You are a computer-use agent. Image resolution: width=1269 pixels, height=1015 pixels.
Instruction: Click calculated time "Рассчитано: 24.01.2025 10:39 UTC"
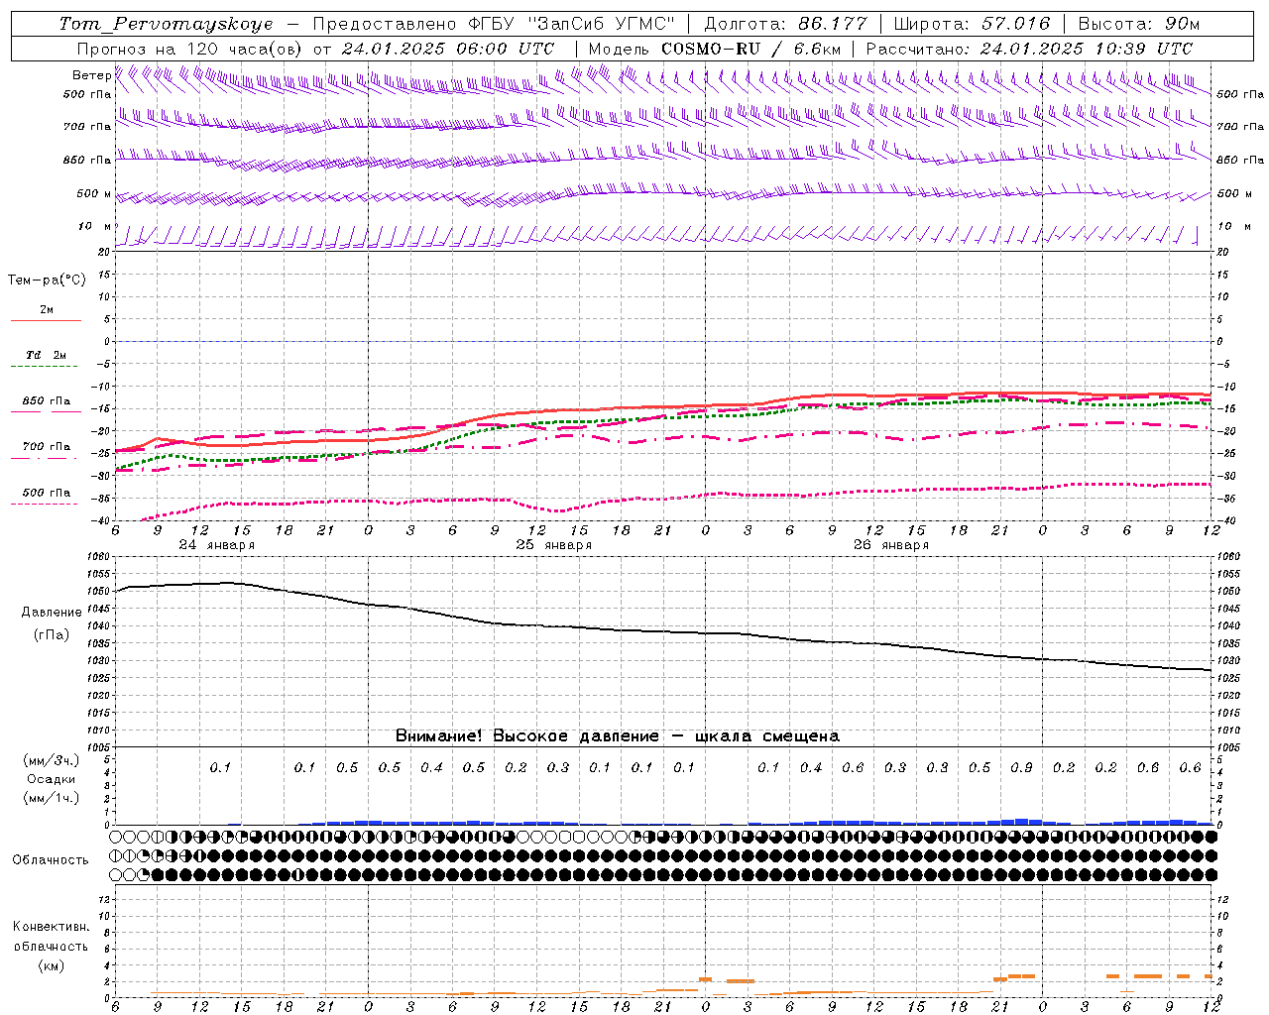[x=1029, y=49]
